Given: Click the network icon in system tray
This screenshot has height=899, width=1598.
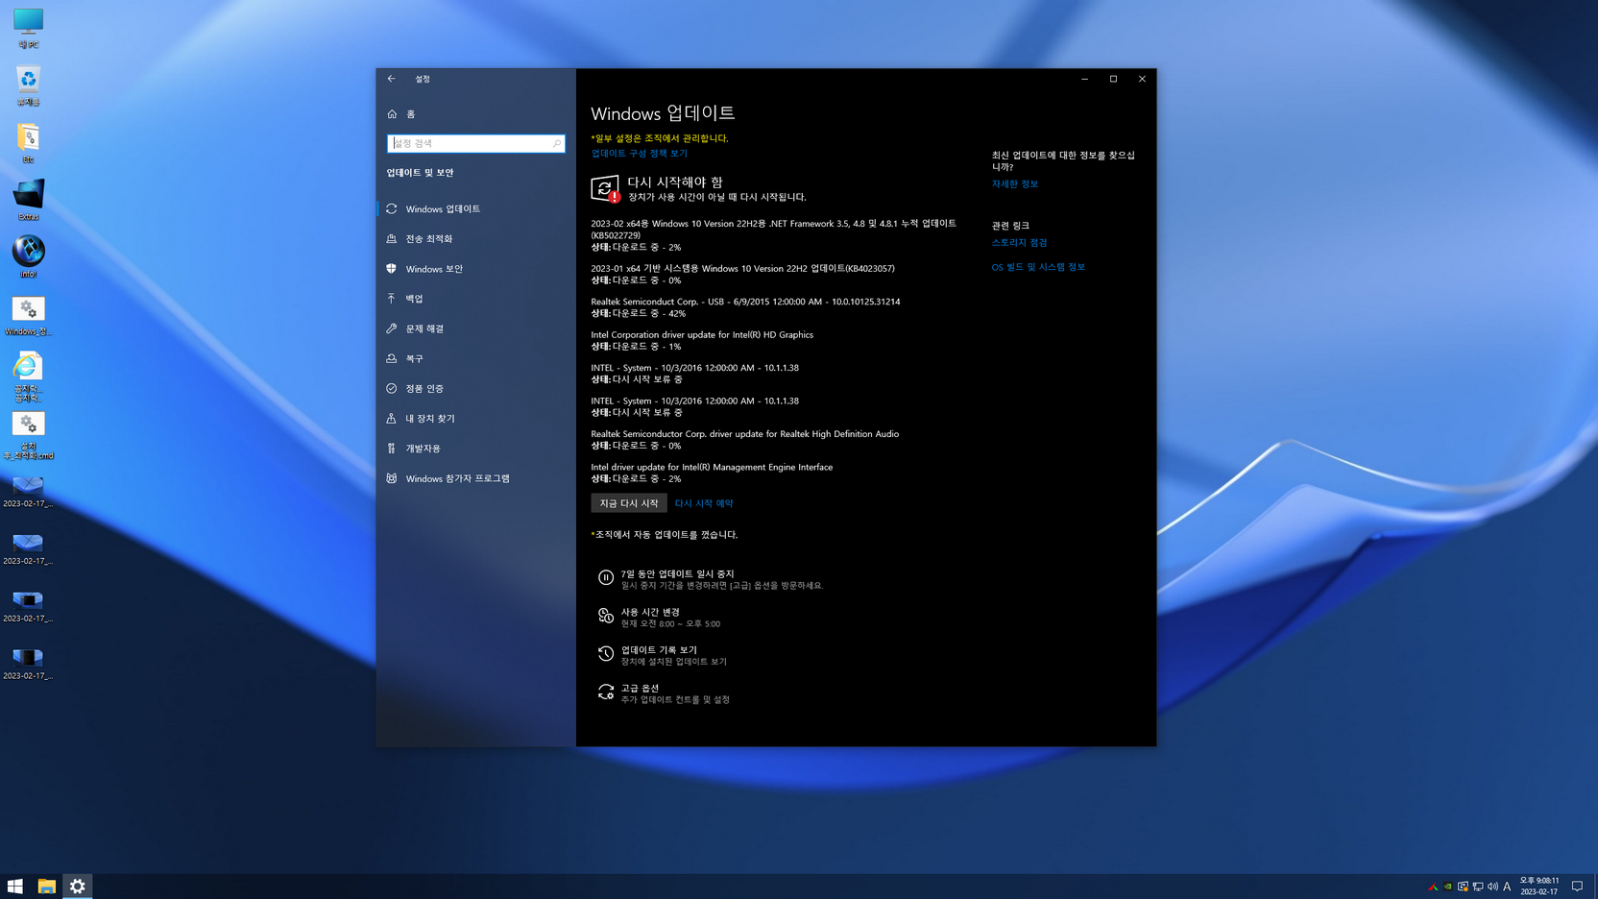Looking at the screenshot, I should [x=1478, y=887].
